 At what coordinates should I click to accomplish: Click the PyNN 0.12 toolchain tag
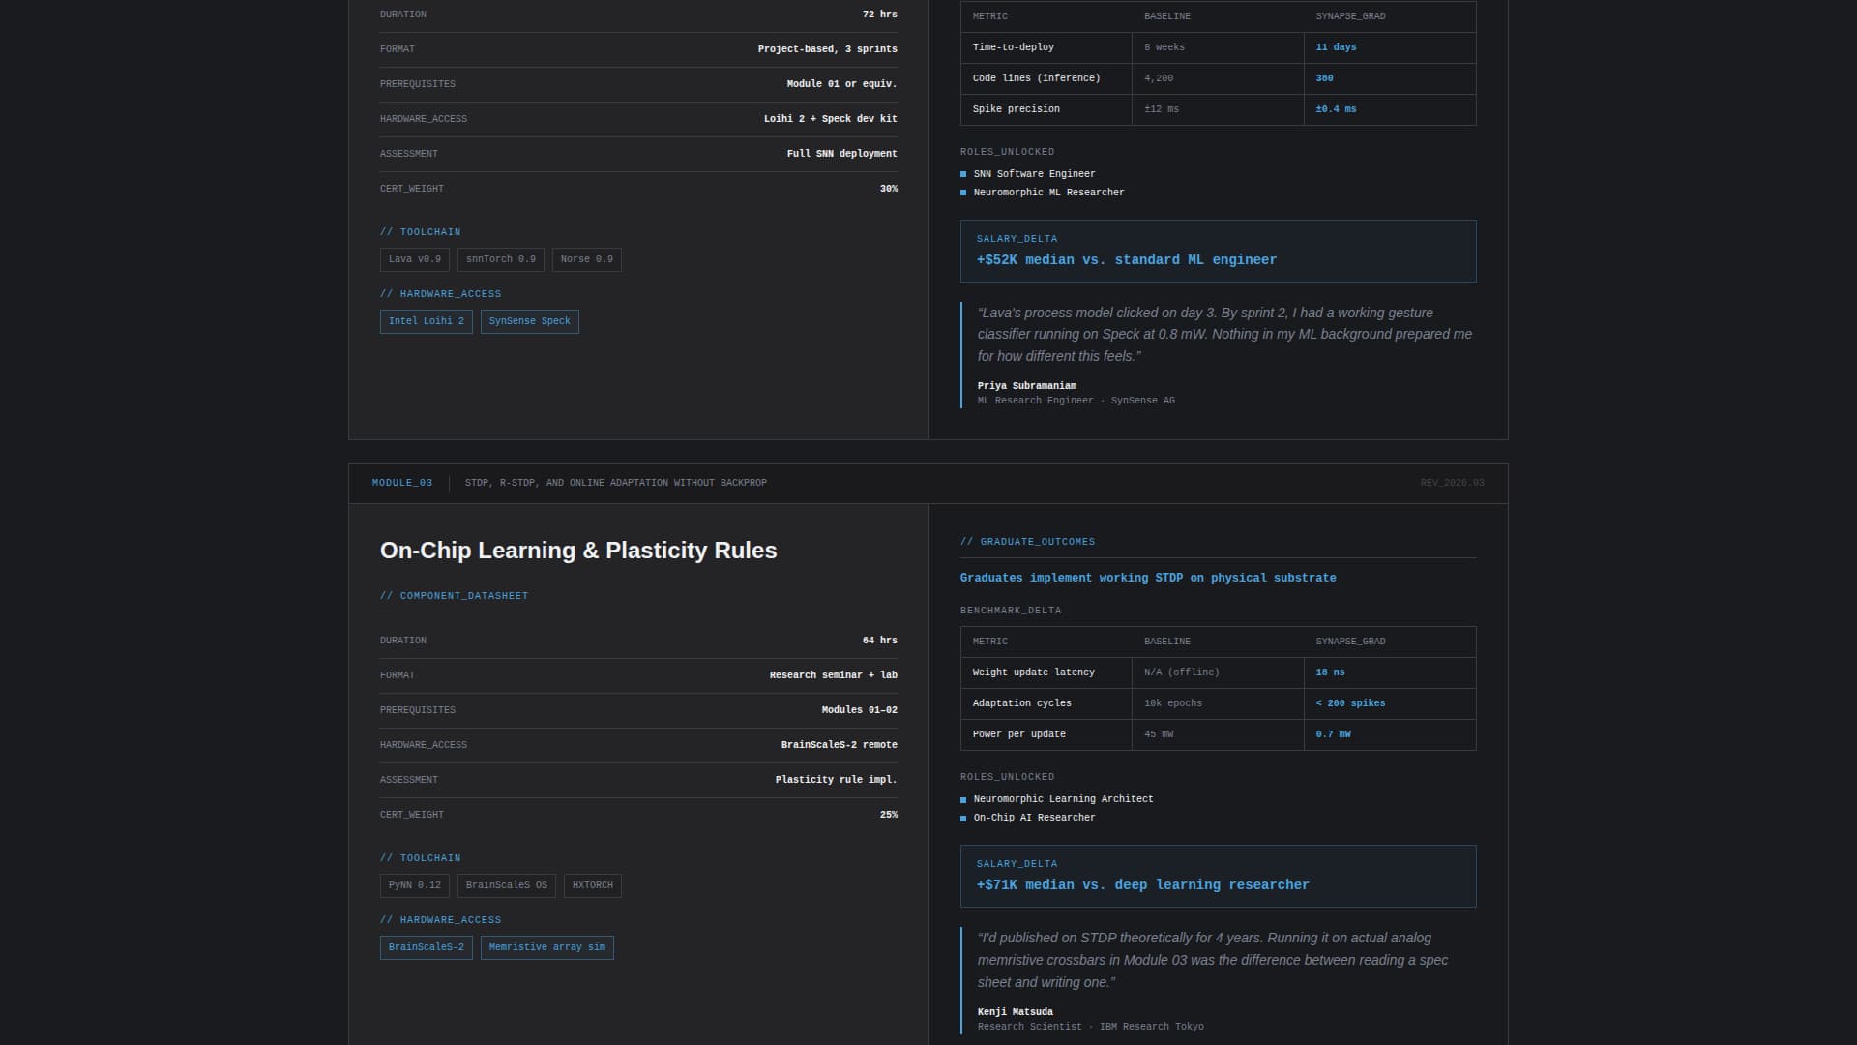(x=414, y=885)
